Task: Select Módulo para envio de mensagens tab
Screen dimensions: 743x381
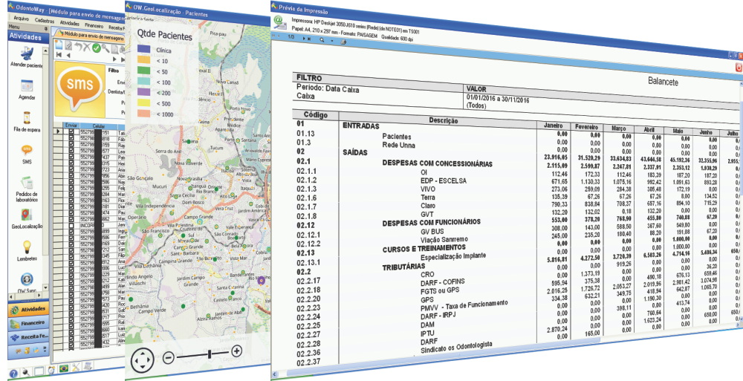Action: point(90,35)
